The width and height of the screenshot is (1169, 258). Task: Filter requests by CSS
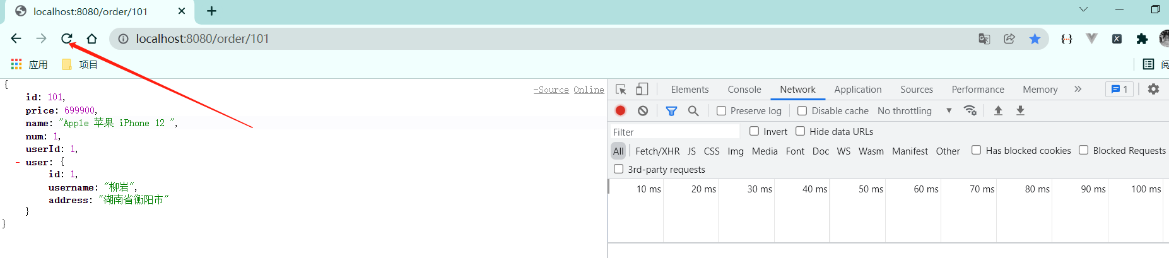click(712, 151)
